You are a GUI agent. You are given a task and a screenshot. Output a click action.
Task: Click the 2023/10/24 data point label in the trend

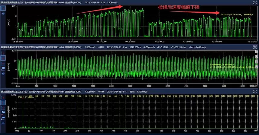[235, 14]
